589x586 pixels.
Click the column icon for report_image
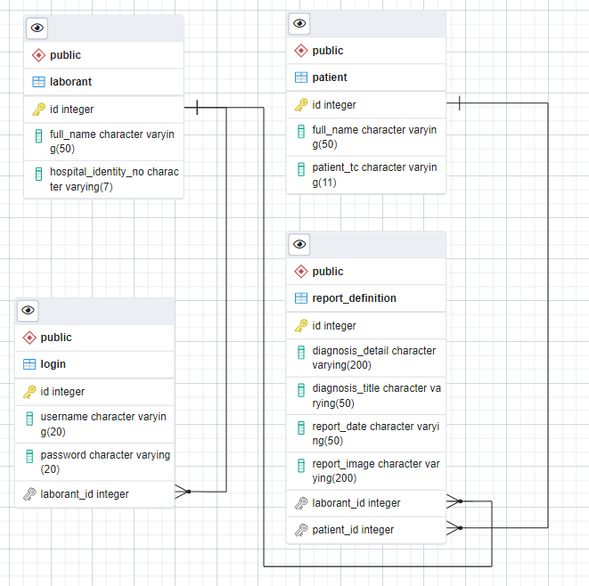[301, 466]
